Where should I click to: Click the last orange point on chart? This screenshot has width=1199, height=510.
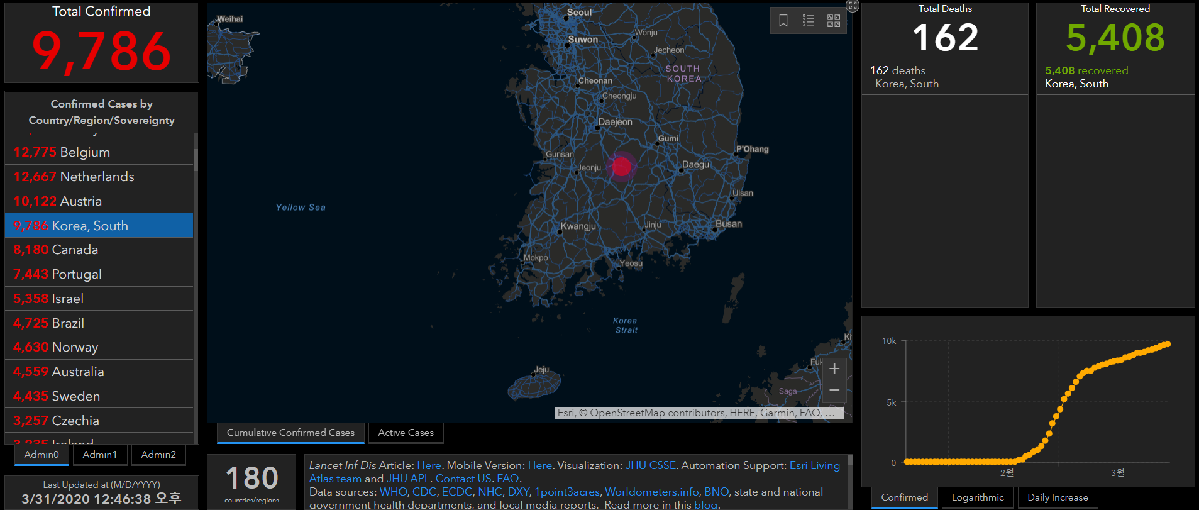click(x=1168, y=344)
